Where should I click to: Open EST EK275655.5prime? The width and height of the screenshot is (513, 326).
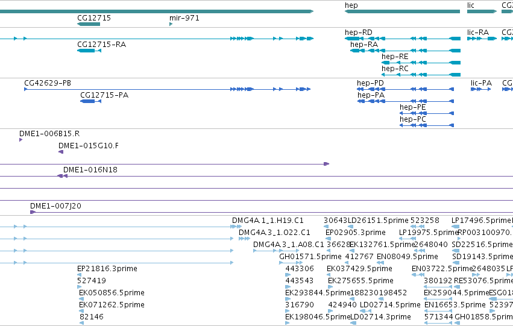[x=360, y=281]
